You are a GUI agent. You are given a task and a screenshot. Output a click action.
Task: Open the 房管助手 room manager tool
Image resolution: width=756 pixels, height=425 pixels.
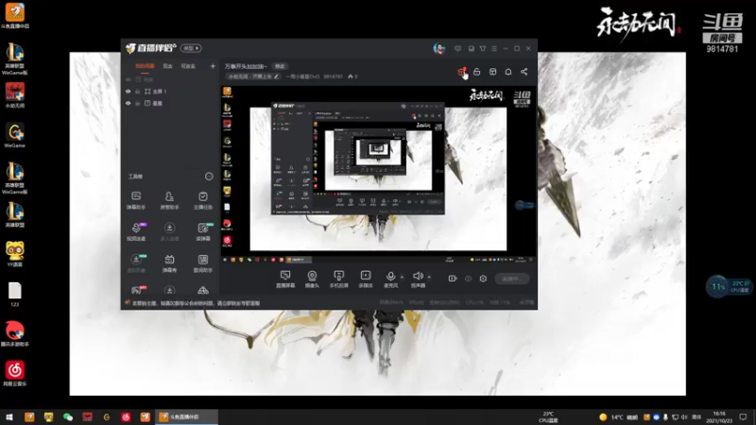coord(169,200)
